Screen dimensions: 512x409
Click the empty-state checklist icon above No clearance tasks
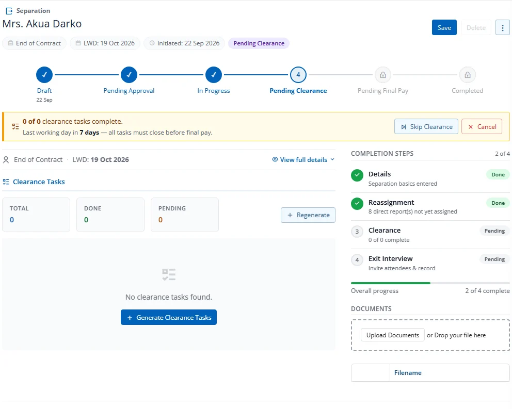[x=169, y=274]
